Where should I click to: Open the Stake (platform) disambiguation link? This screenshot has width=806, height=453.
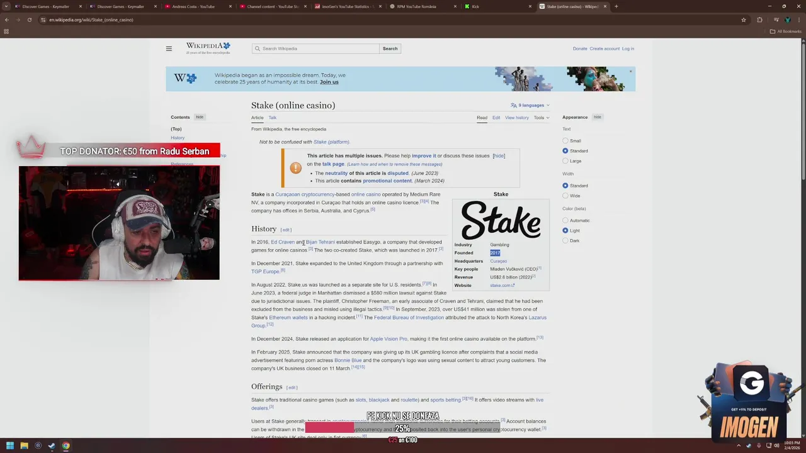tap(331, 142)
